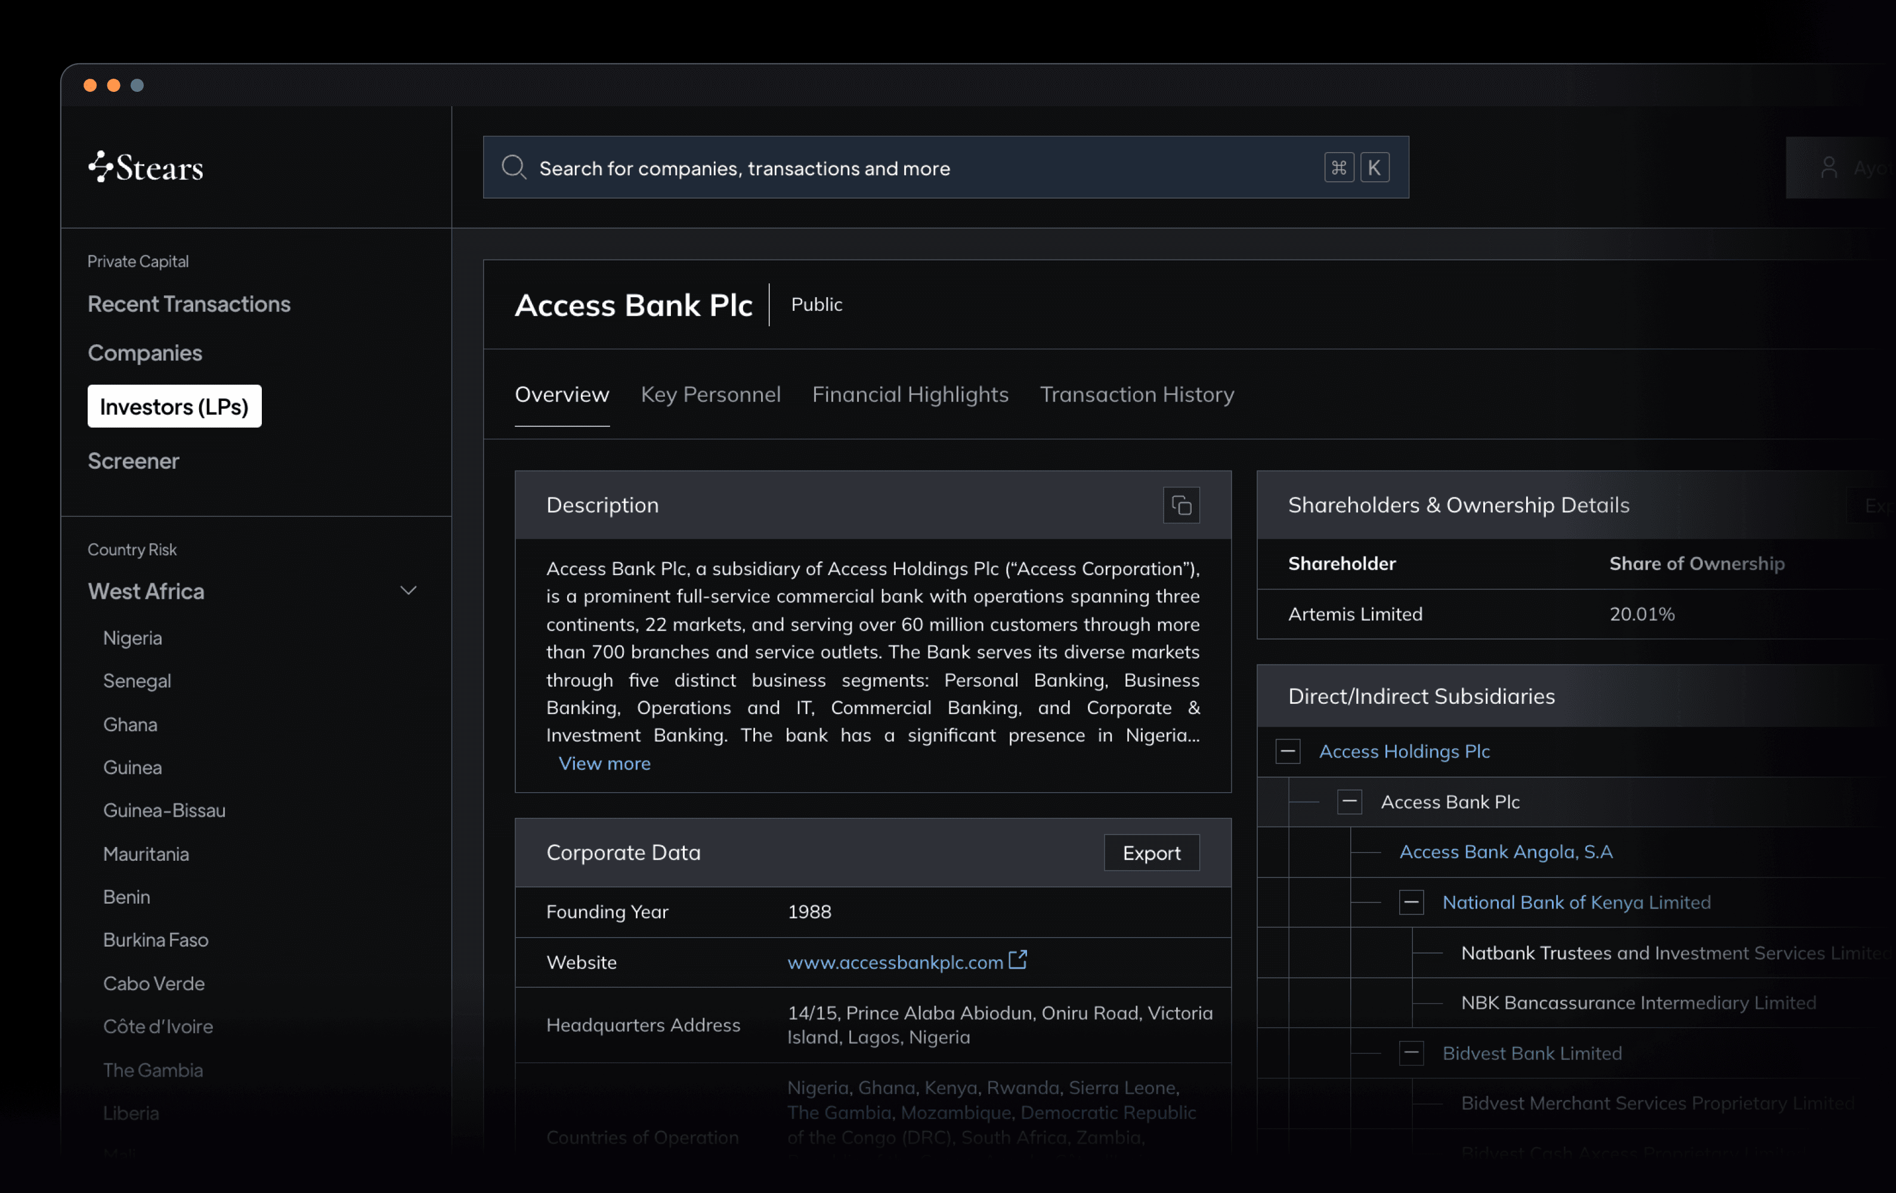Open the Bidvest Bank Limited link
Image resolution: width=1896 pixels, height=1193 pixels.
click(1532, 1053)
